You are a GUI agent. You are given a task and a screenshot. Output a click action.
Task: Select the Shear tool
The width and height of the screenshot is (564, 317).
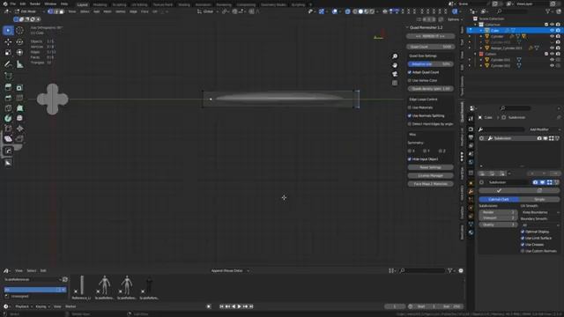pyautogui.click(x=8, y=139)
